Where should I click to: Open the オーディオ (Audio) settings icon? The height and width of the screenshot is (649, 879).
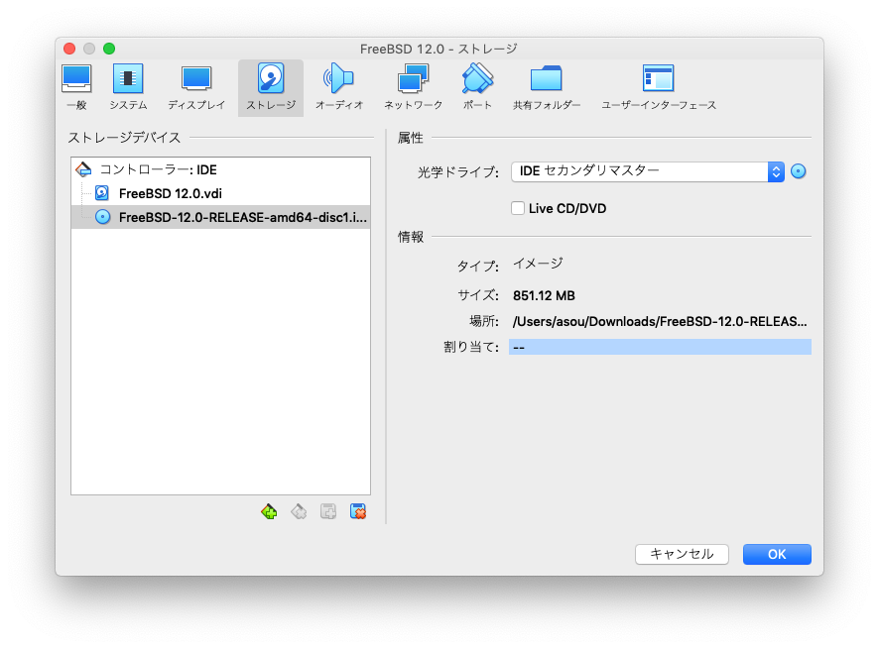tap(338, 86)
